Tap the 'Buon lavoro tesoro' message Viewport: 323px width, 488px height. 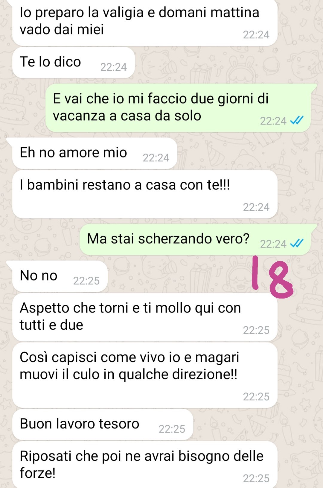click(103, 425)
